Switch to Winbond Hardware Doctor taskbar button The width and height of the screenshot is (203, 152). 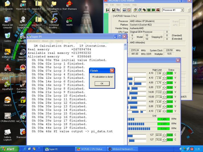[123, 149]
